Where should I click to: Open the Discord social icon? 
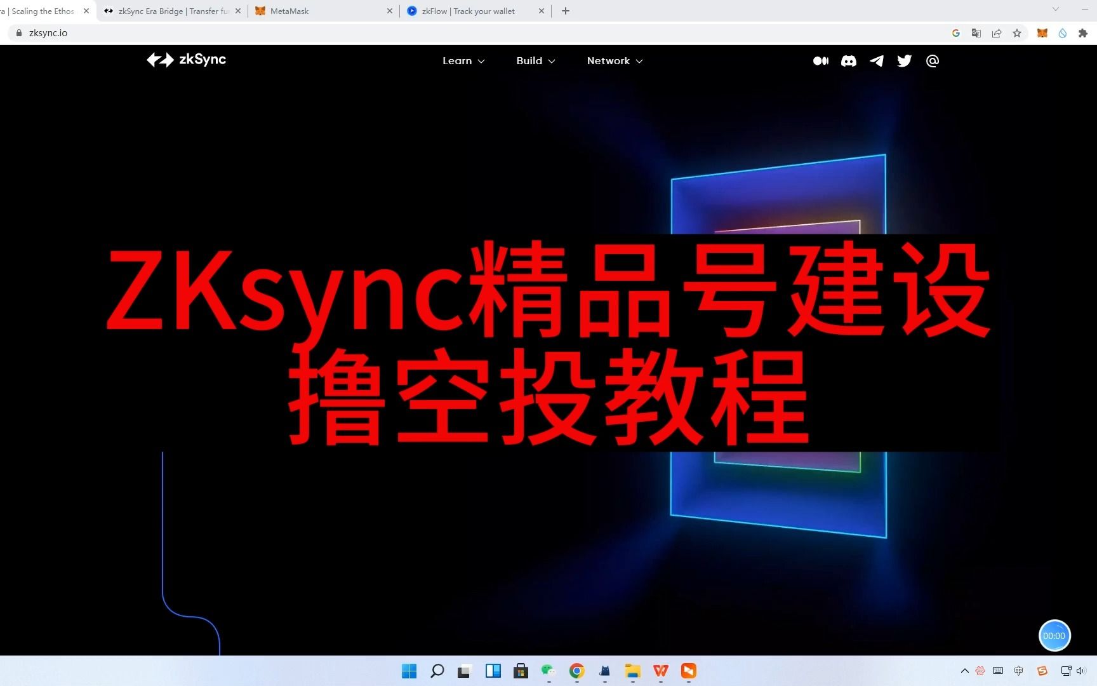point(849,61)
